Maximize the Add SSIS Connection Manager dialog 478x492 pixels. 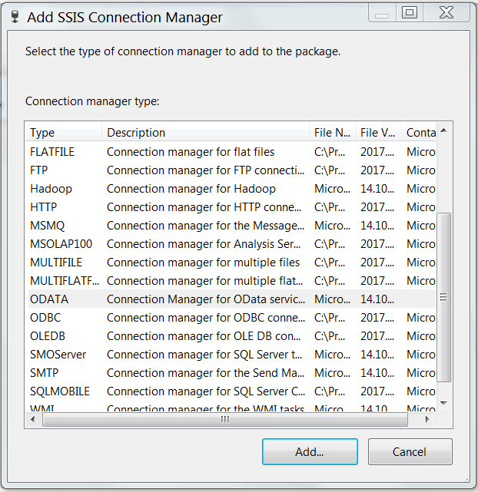(409, 12)
